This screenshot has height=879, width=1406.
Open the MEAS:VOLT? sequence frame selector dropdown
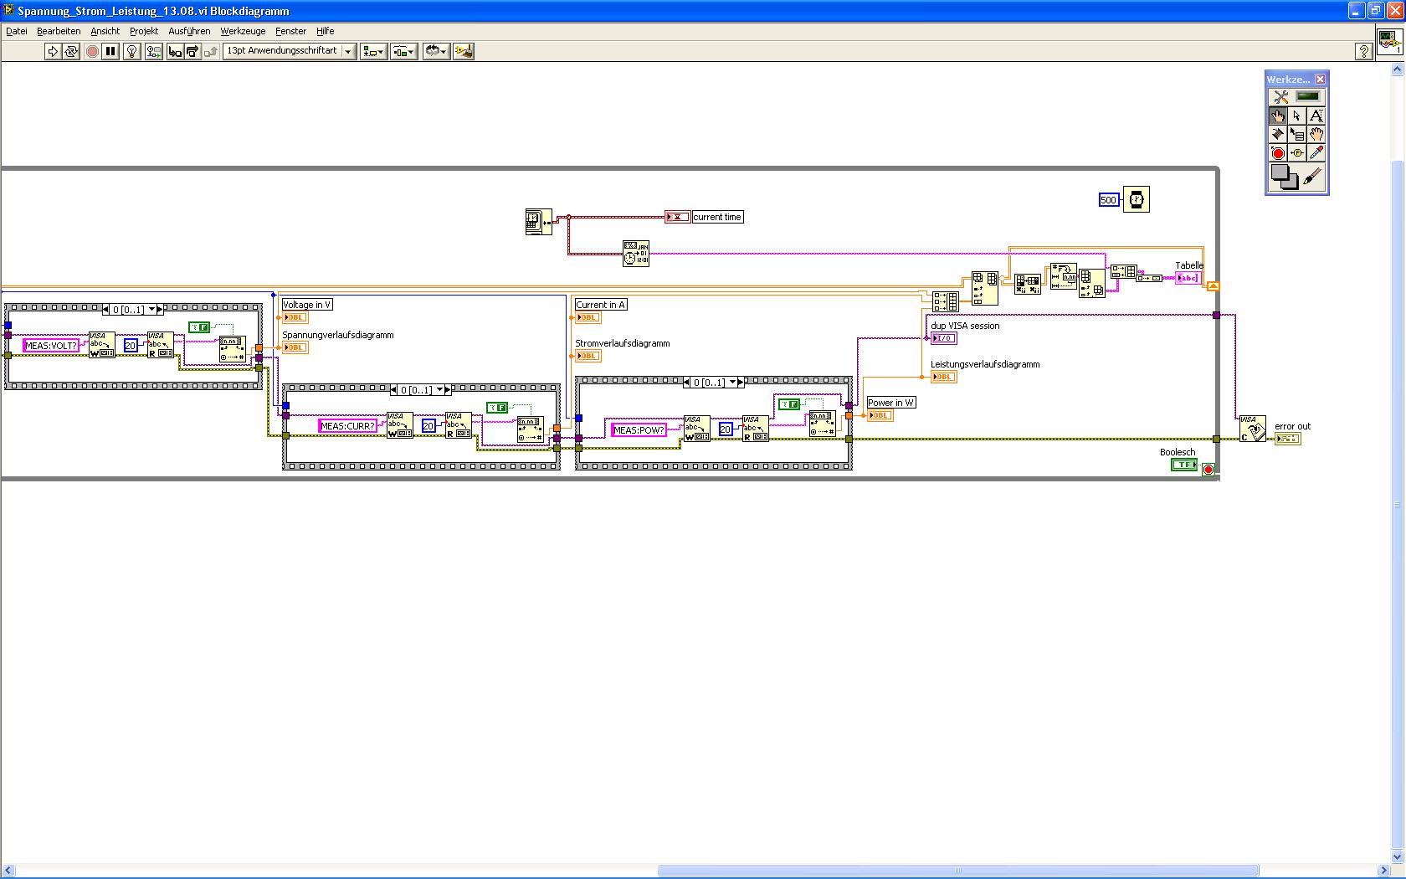coord(152,310)
